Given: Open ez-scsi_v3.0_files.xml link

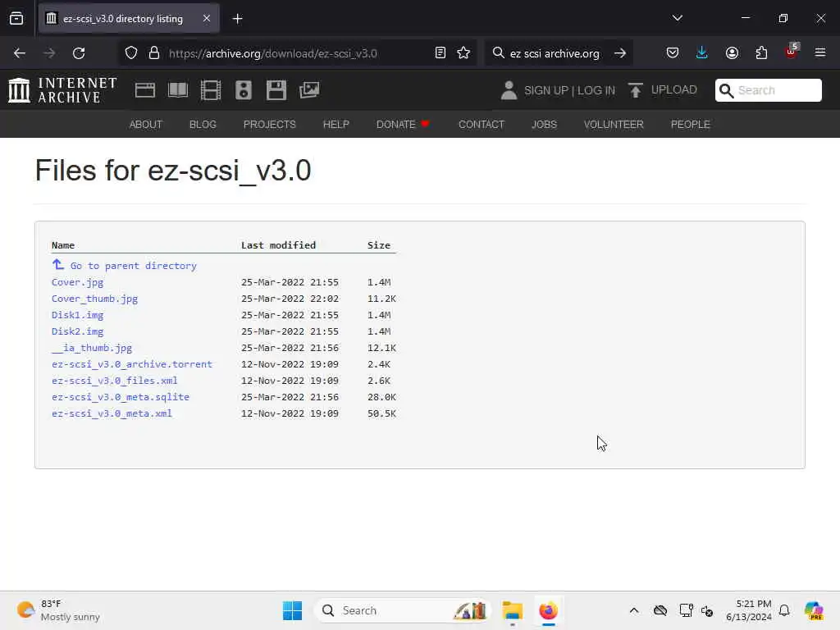Looking at the screenshot, I should pyautogui.click(x=115, y=381).
